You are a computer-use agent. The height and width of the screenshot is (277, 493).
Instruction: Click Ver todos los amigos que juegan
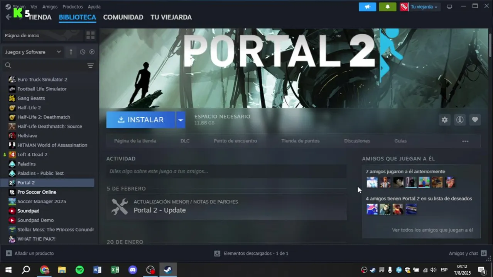pos(432,230)
